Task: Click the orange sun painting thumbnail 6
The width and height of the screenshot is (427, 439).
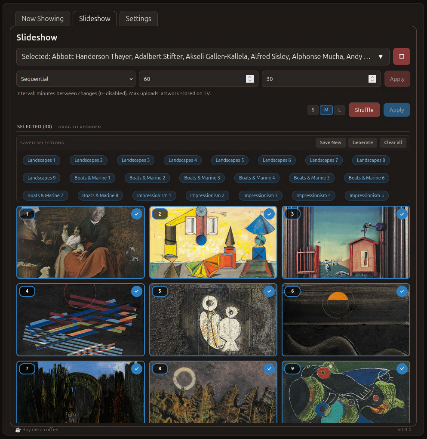Action: [346, 320]
